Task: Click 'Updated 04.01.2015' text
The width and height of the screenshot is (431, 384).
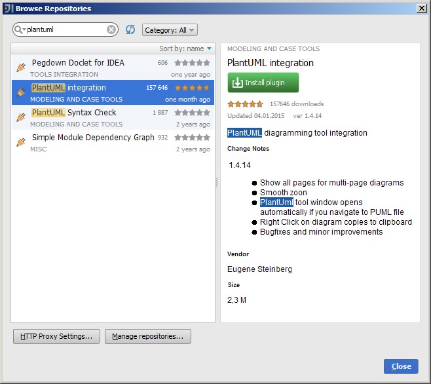Action: click(x=256, y=116)
